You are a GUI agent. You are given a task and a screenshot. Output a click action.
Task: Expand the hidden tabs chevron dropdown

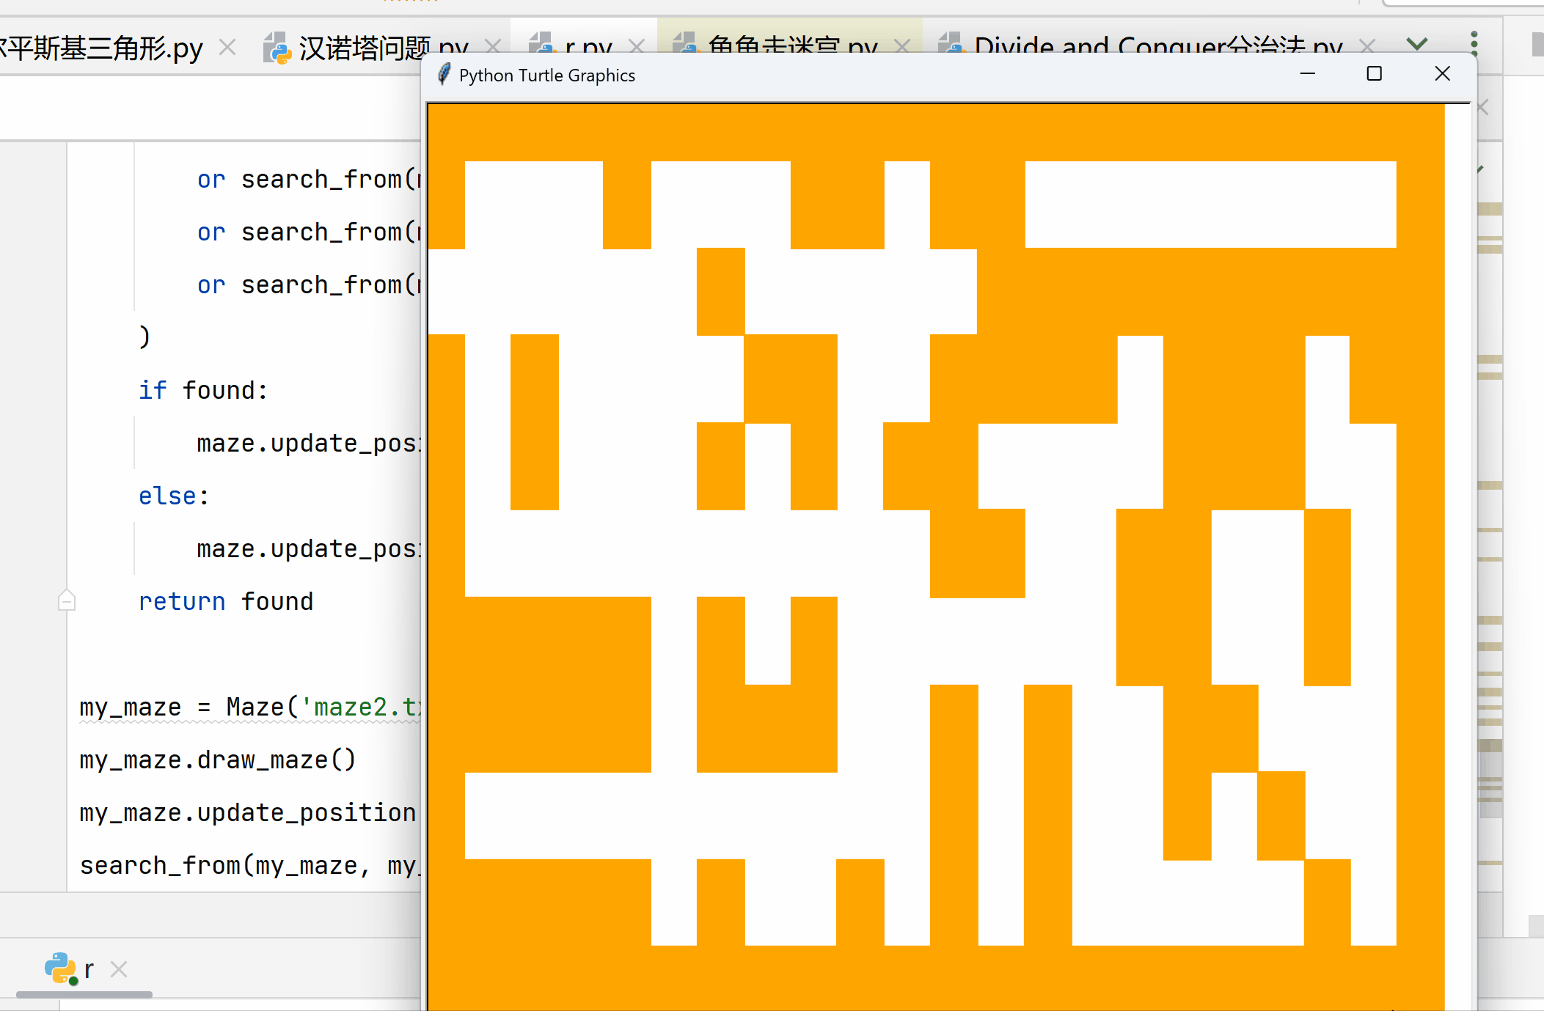[1417, 44]
